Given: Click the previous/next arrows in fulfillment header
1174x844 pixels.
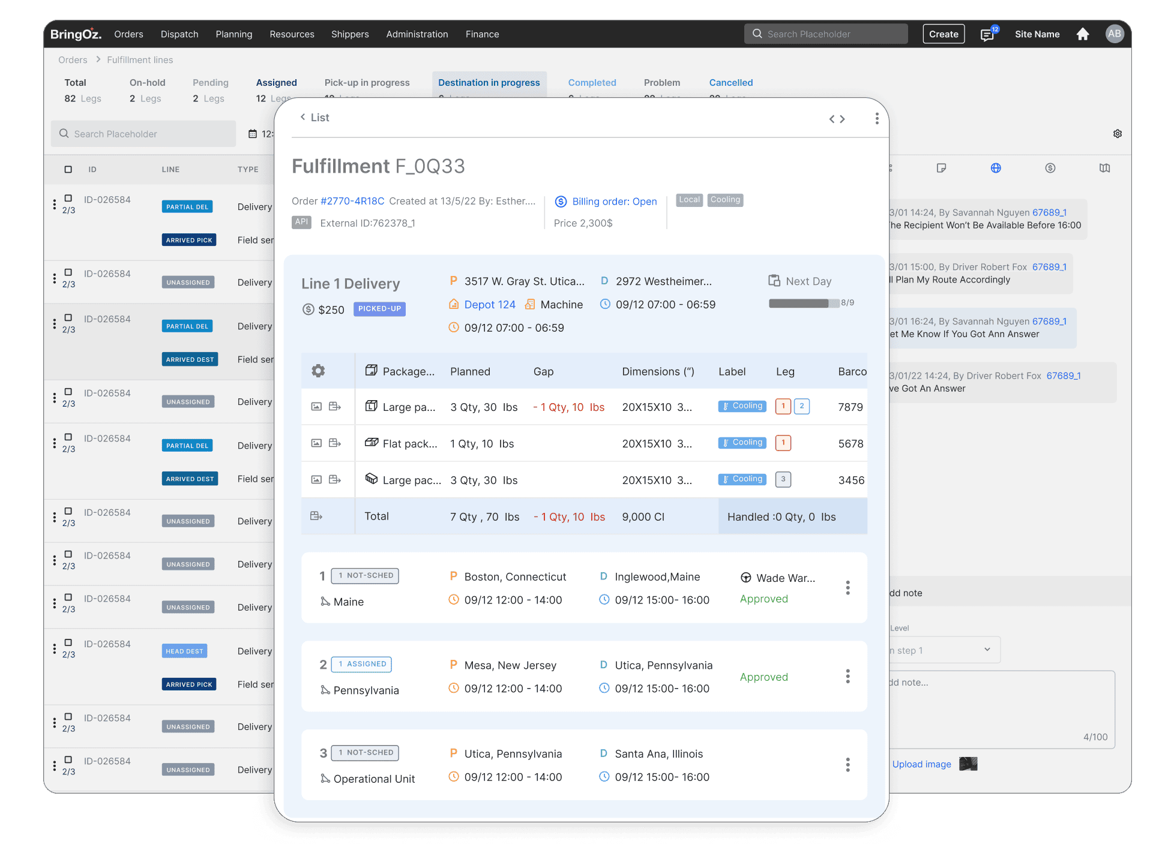Looking at the screenshot, I should [837, 119].
